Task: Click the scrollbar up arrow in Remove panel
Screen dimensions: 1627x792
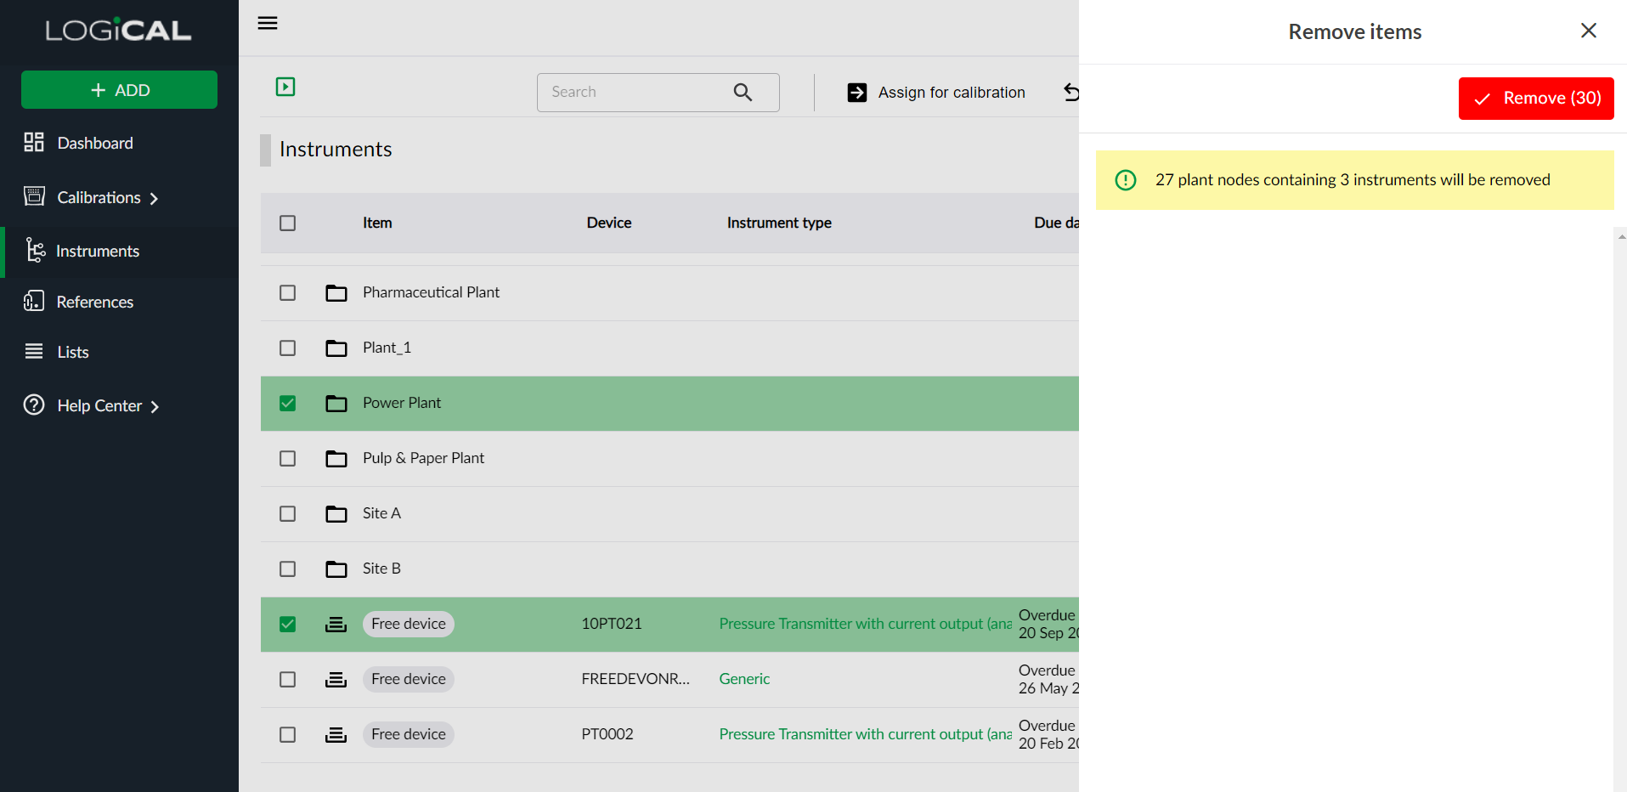Action: tap(1621, 236)
